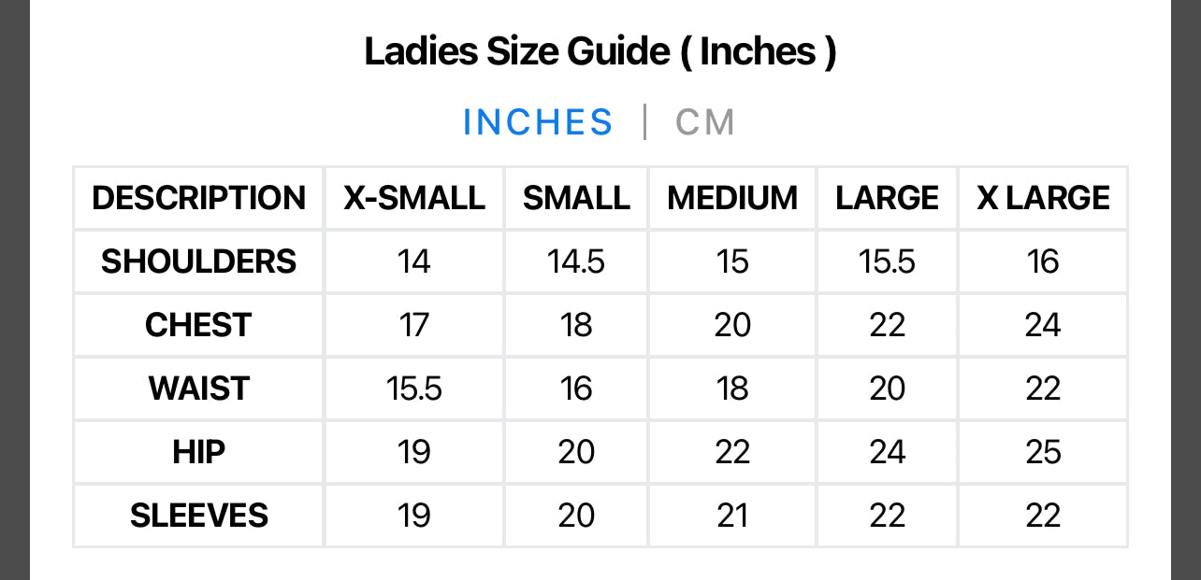Click the SHOULDERS row label
Screen dimensions: 1201x580
click(x=198, y=262)
